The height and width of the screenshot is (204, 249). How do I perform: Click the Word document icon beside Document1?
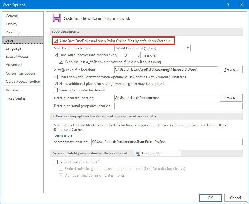139,153
